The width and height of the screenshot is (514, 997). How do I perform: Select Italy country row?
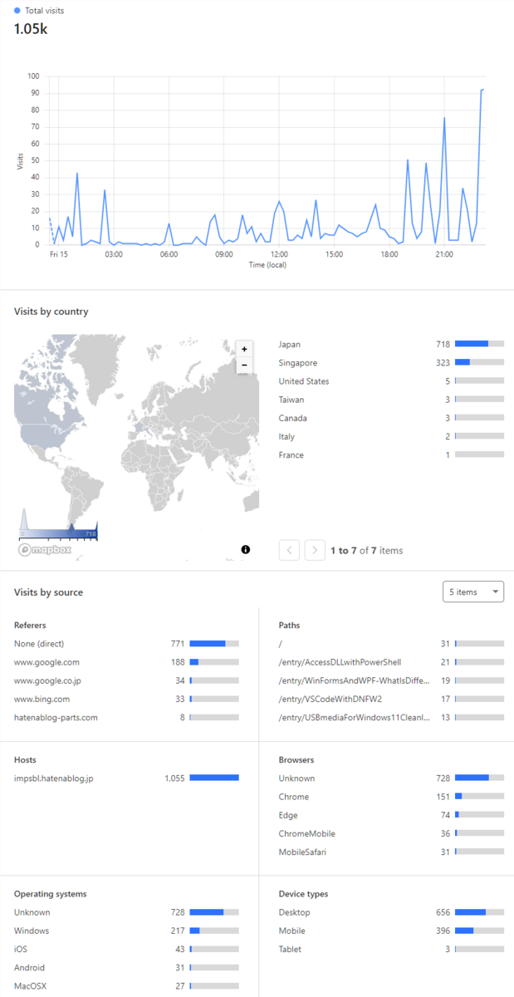[391, 436]
